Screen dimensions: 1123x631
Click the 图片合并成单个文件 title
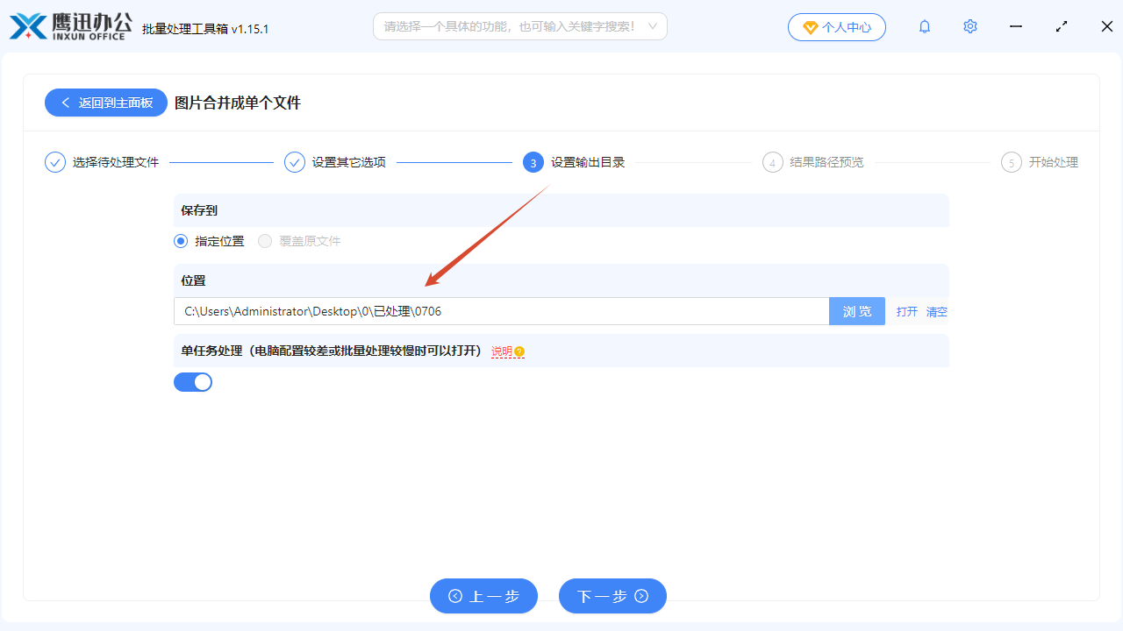pyautogui.click(x=238, y=103)
